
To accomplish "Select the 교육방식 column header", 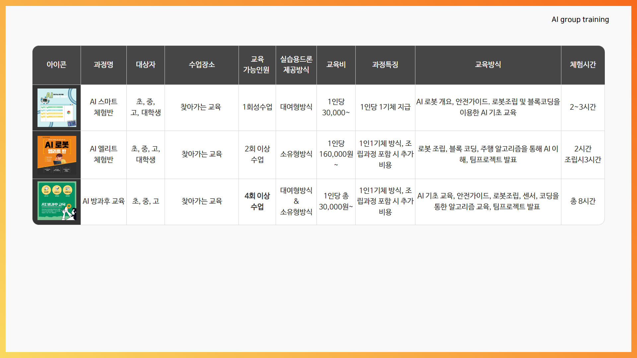I will pyautogui.click(x=488, y=65).
